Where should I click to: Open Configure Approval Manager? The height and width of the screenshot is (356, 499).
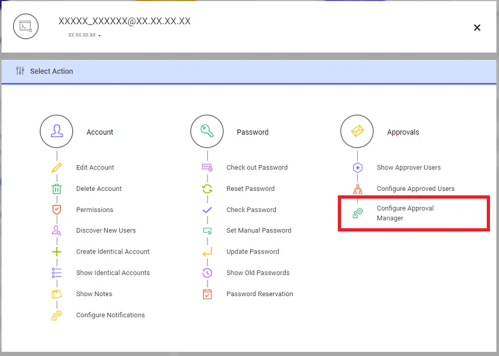[405, 213]
